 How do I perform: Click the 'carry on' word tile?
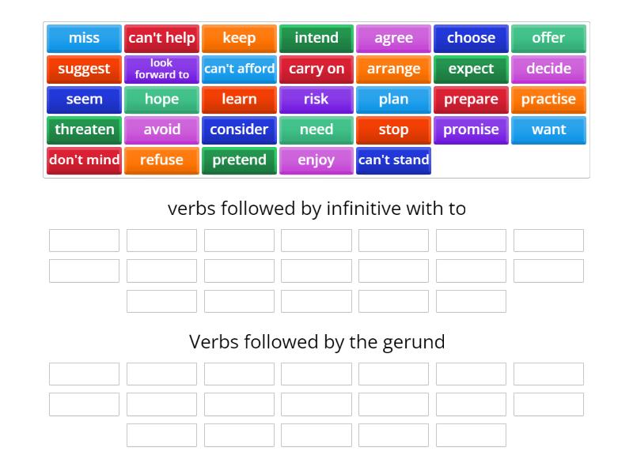pos(316,69)
